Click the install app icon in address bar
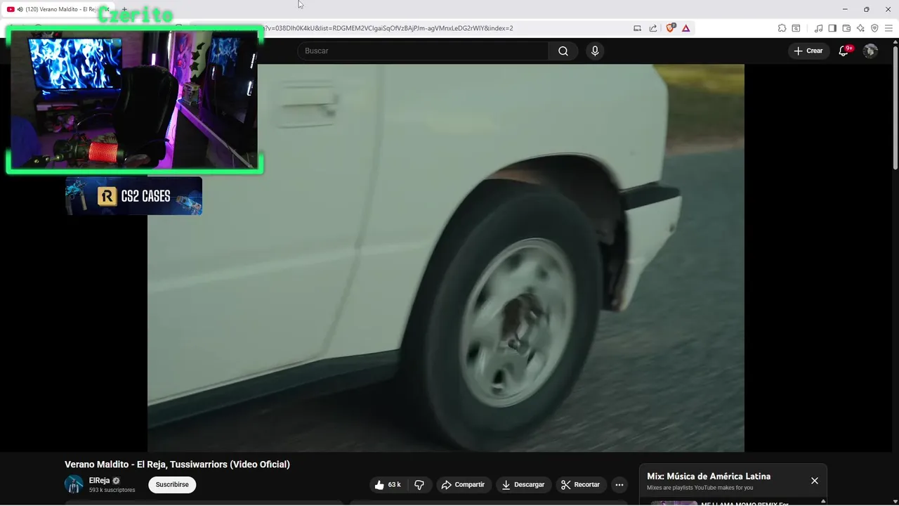 pos(637,28)
